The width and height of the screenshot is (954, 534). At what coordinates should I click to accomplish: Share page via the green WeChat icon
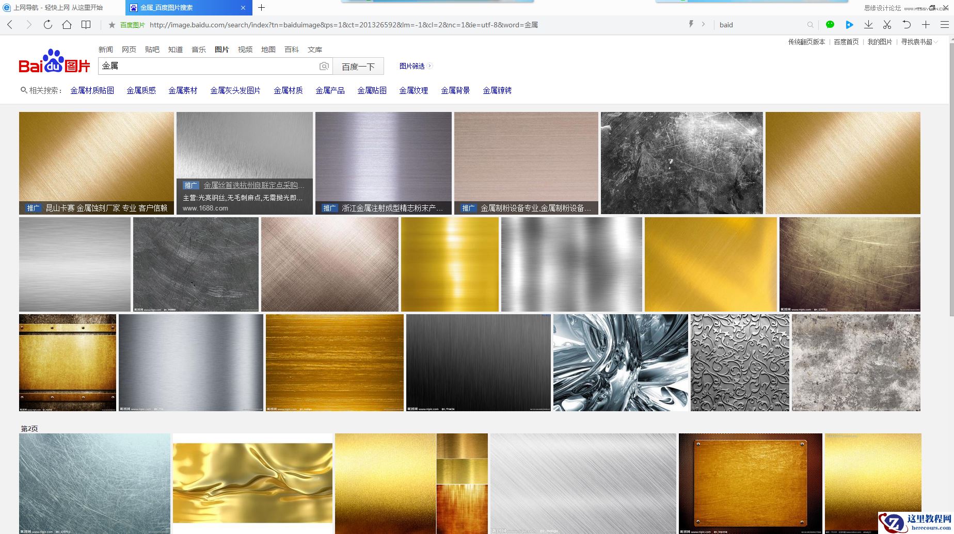coord(830,24)
